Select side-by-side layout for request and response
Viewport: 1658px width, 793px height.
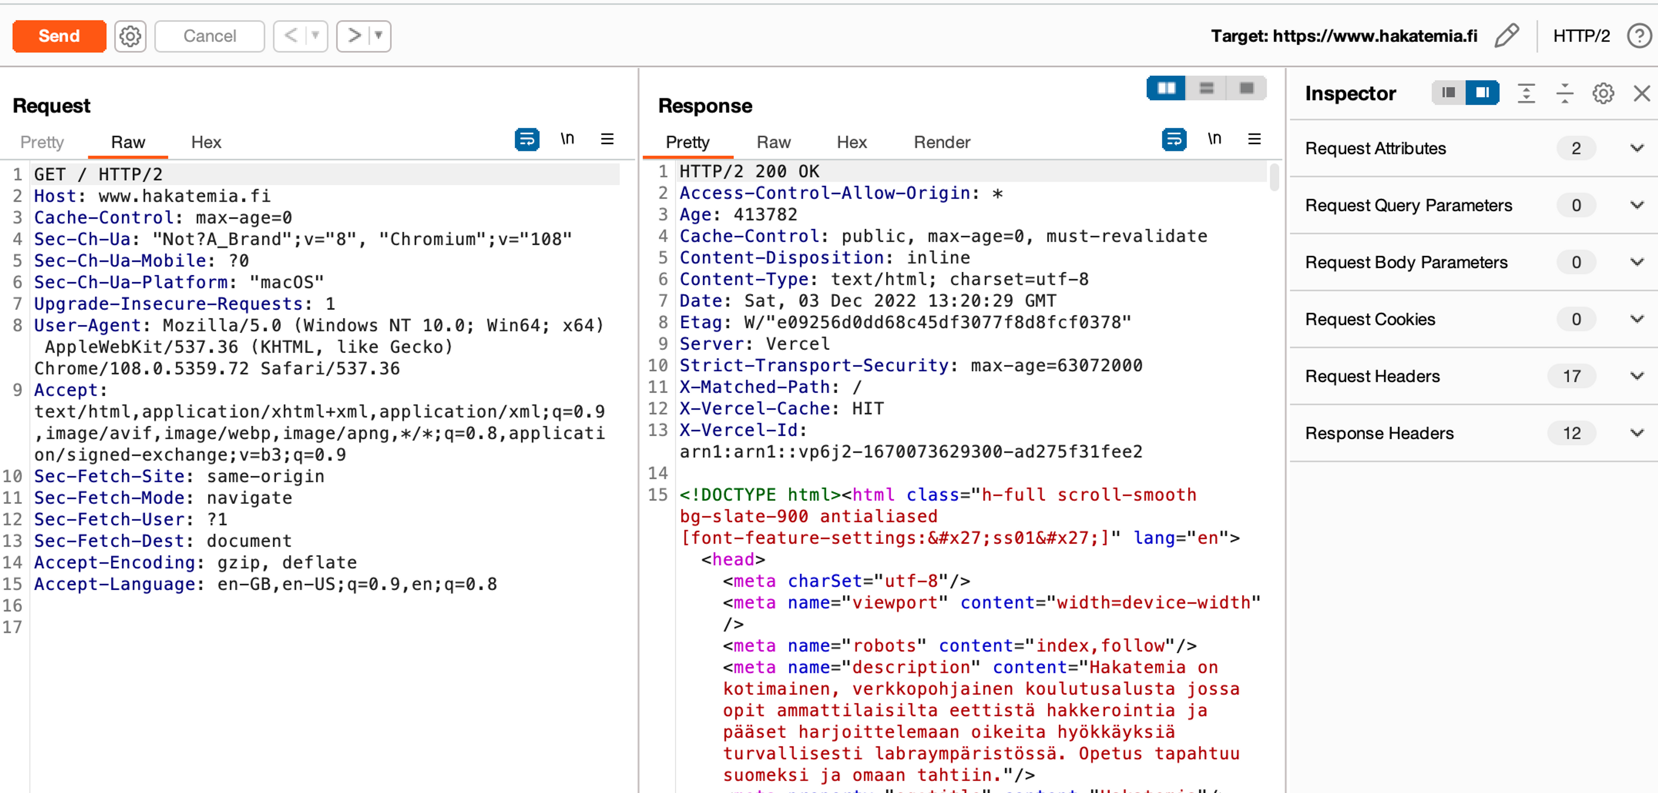[1166, 89]
